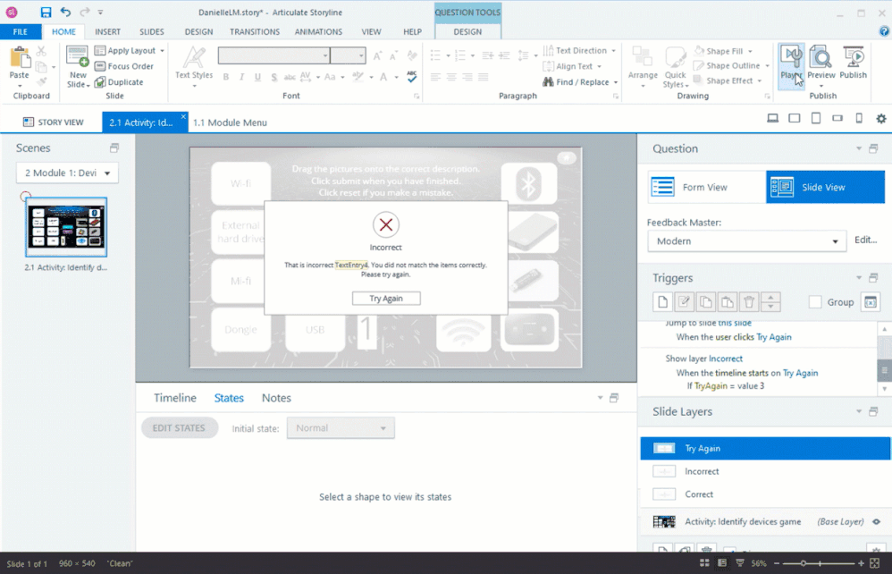
Task: Open settings gear next to device previews
Action: 881,119
